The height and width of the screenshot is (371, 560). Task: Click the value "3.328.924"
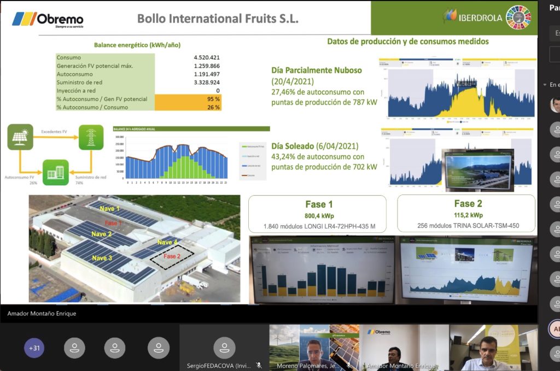(207, 83)
